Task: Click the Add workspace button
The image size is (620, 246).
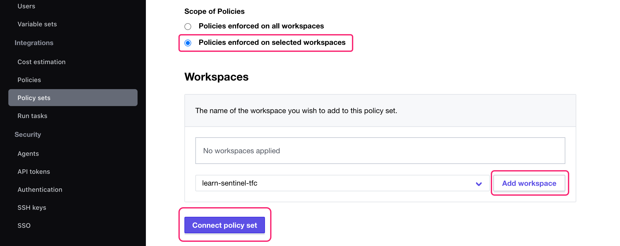Action: (x=529, y=183)
